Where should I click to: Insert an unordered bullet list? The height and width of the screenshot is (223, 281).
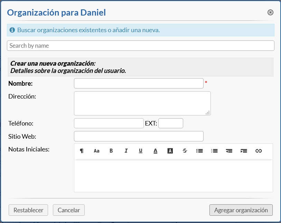coord(199,151)
